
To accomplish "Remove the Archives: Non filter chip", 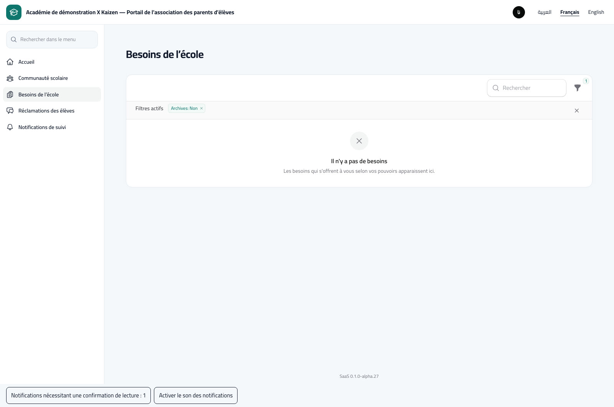I will pos(201,108).
